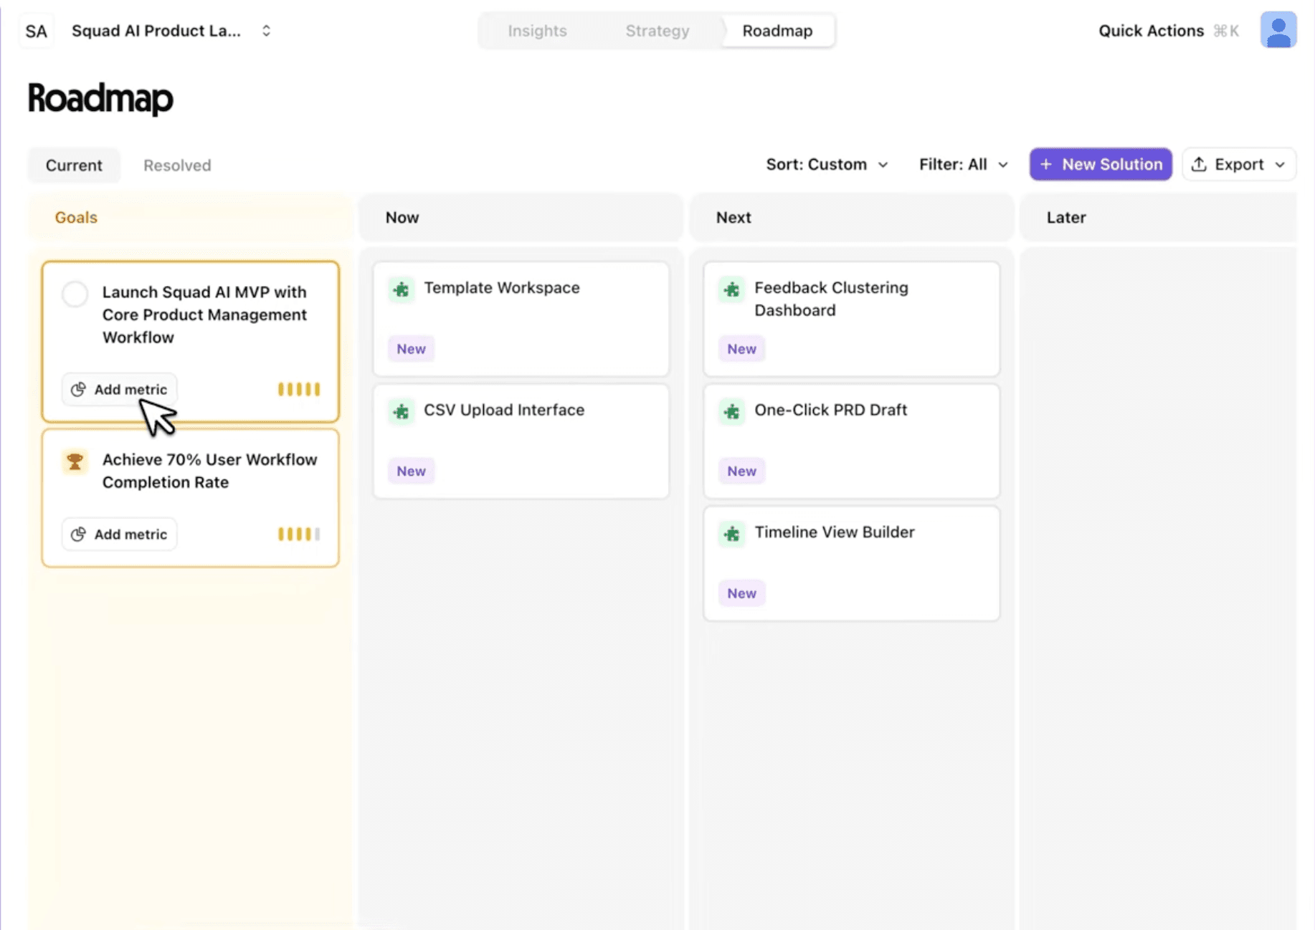Click the New tag on Timeline View Builder
This screenshot has width=1315, height=930.
742,593
